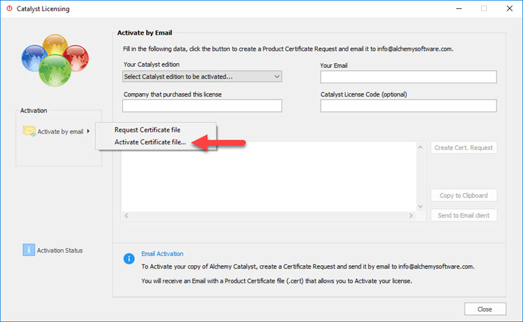Screen dimensions: 523x322
Task: Click the Email Activation info circle icon
Action: (129, 258)
